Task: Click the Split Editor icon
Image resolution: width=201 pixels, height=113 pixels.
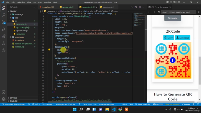Action: [139, 7]
